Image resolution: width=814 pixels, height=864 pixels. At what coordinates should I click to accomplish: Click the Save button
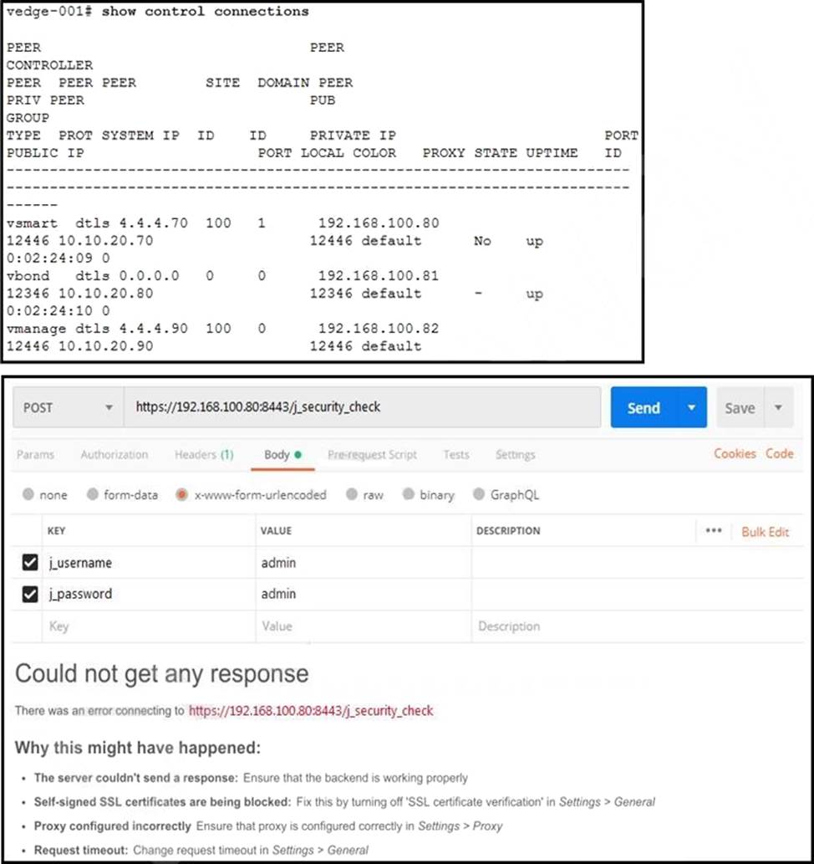point(740,408)
